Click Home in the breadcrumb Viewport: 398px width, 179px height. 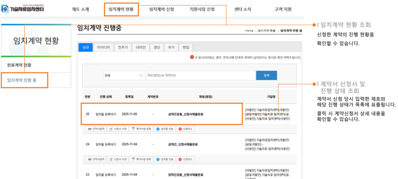click(249, 31)
